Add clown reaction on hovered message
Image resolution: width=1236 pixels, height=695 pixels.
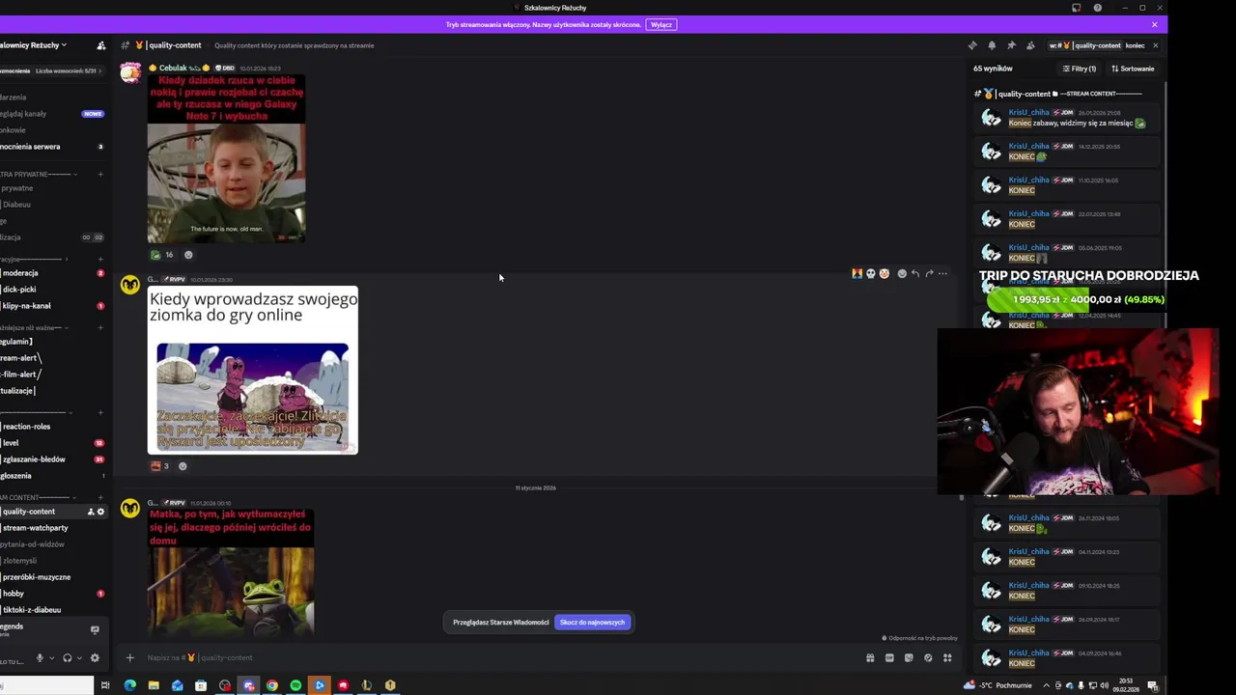[x=884, y=273]
